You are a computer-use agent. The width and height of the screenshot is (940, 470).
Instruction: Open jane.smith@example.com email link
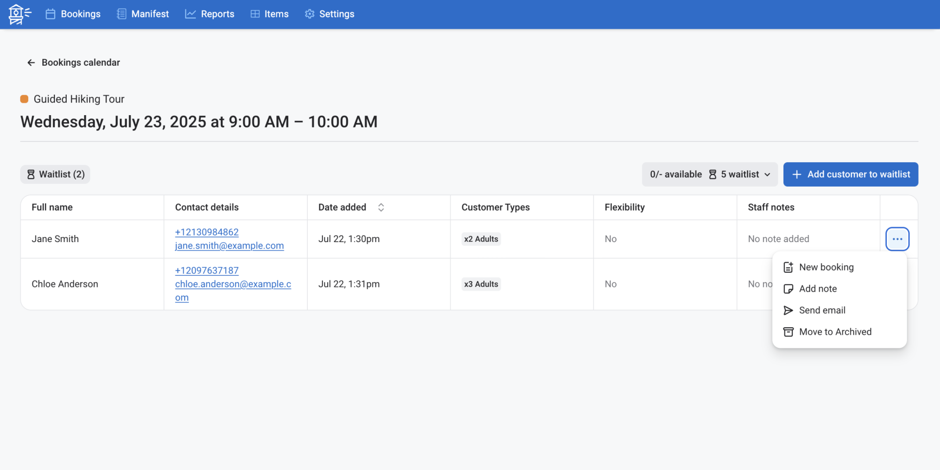point(229,246)
